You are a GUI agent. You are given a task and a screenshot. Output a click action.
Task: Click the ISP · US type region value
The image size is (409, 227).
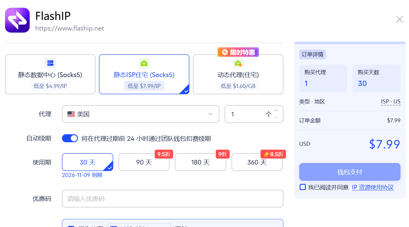391,102
